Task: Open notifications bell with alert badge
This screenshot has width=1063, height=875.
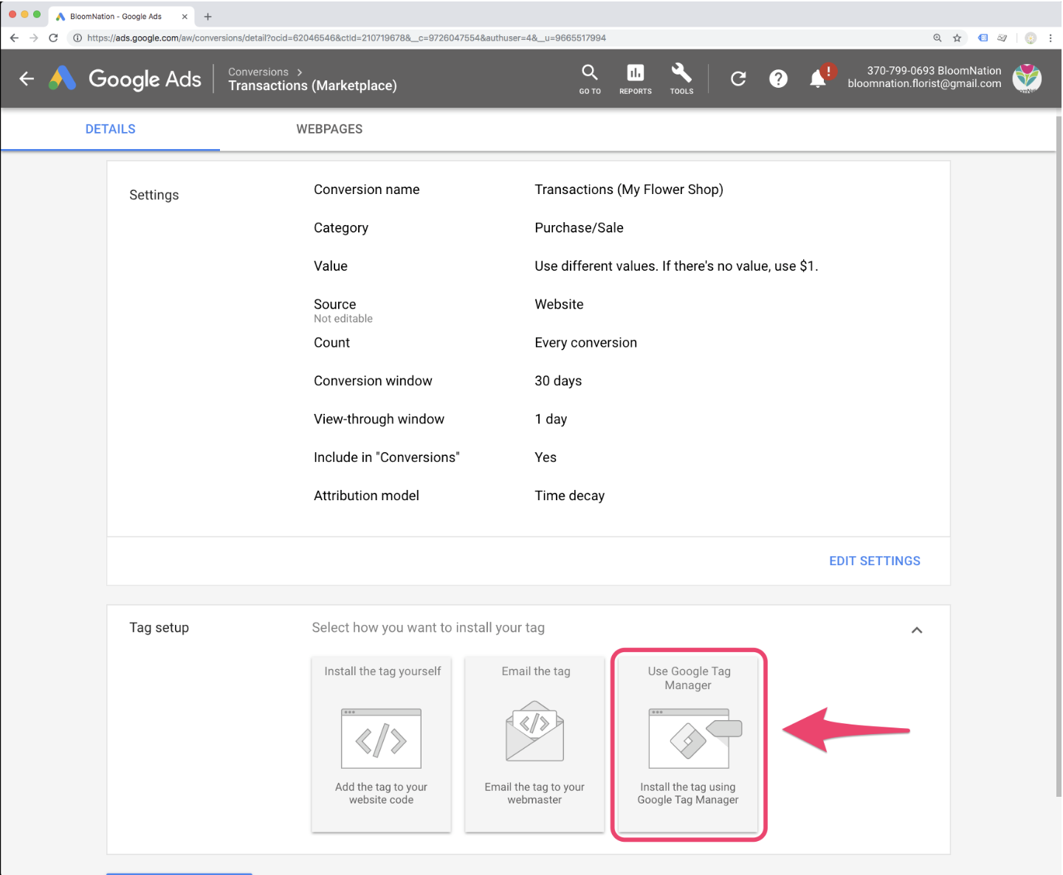Action: [x=819, y=77]
